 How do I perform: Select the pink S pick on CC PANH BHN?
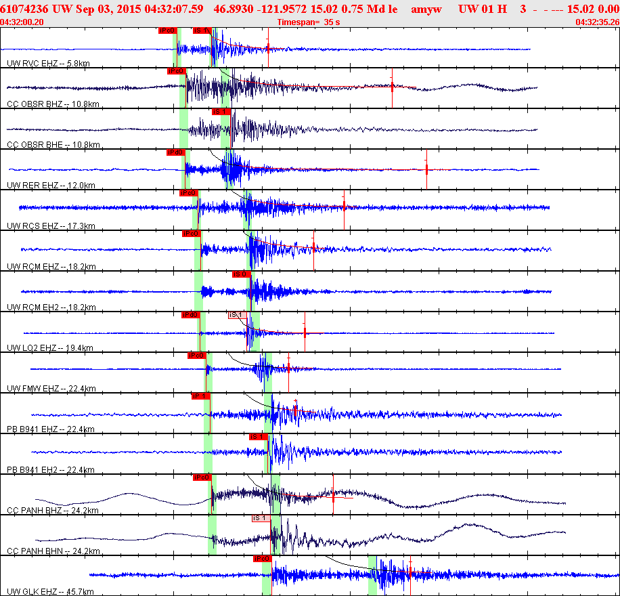[261, 518]
